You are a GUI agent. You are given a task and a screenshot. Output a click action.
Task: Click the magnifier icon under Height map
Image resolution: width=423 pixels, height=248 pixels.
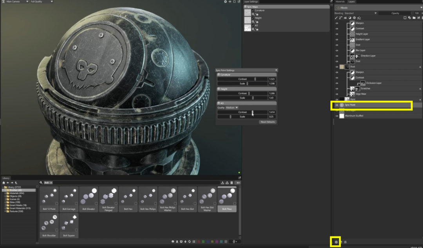(253, 22)
